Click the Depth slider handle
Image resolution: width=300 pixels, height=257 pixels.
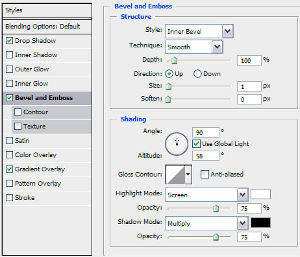tap(174, 60)
